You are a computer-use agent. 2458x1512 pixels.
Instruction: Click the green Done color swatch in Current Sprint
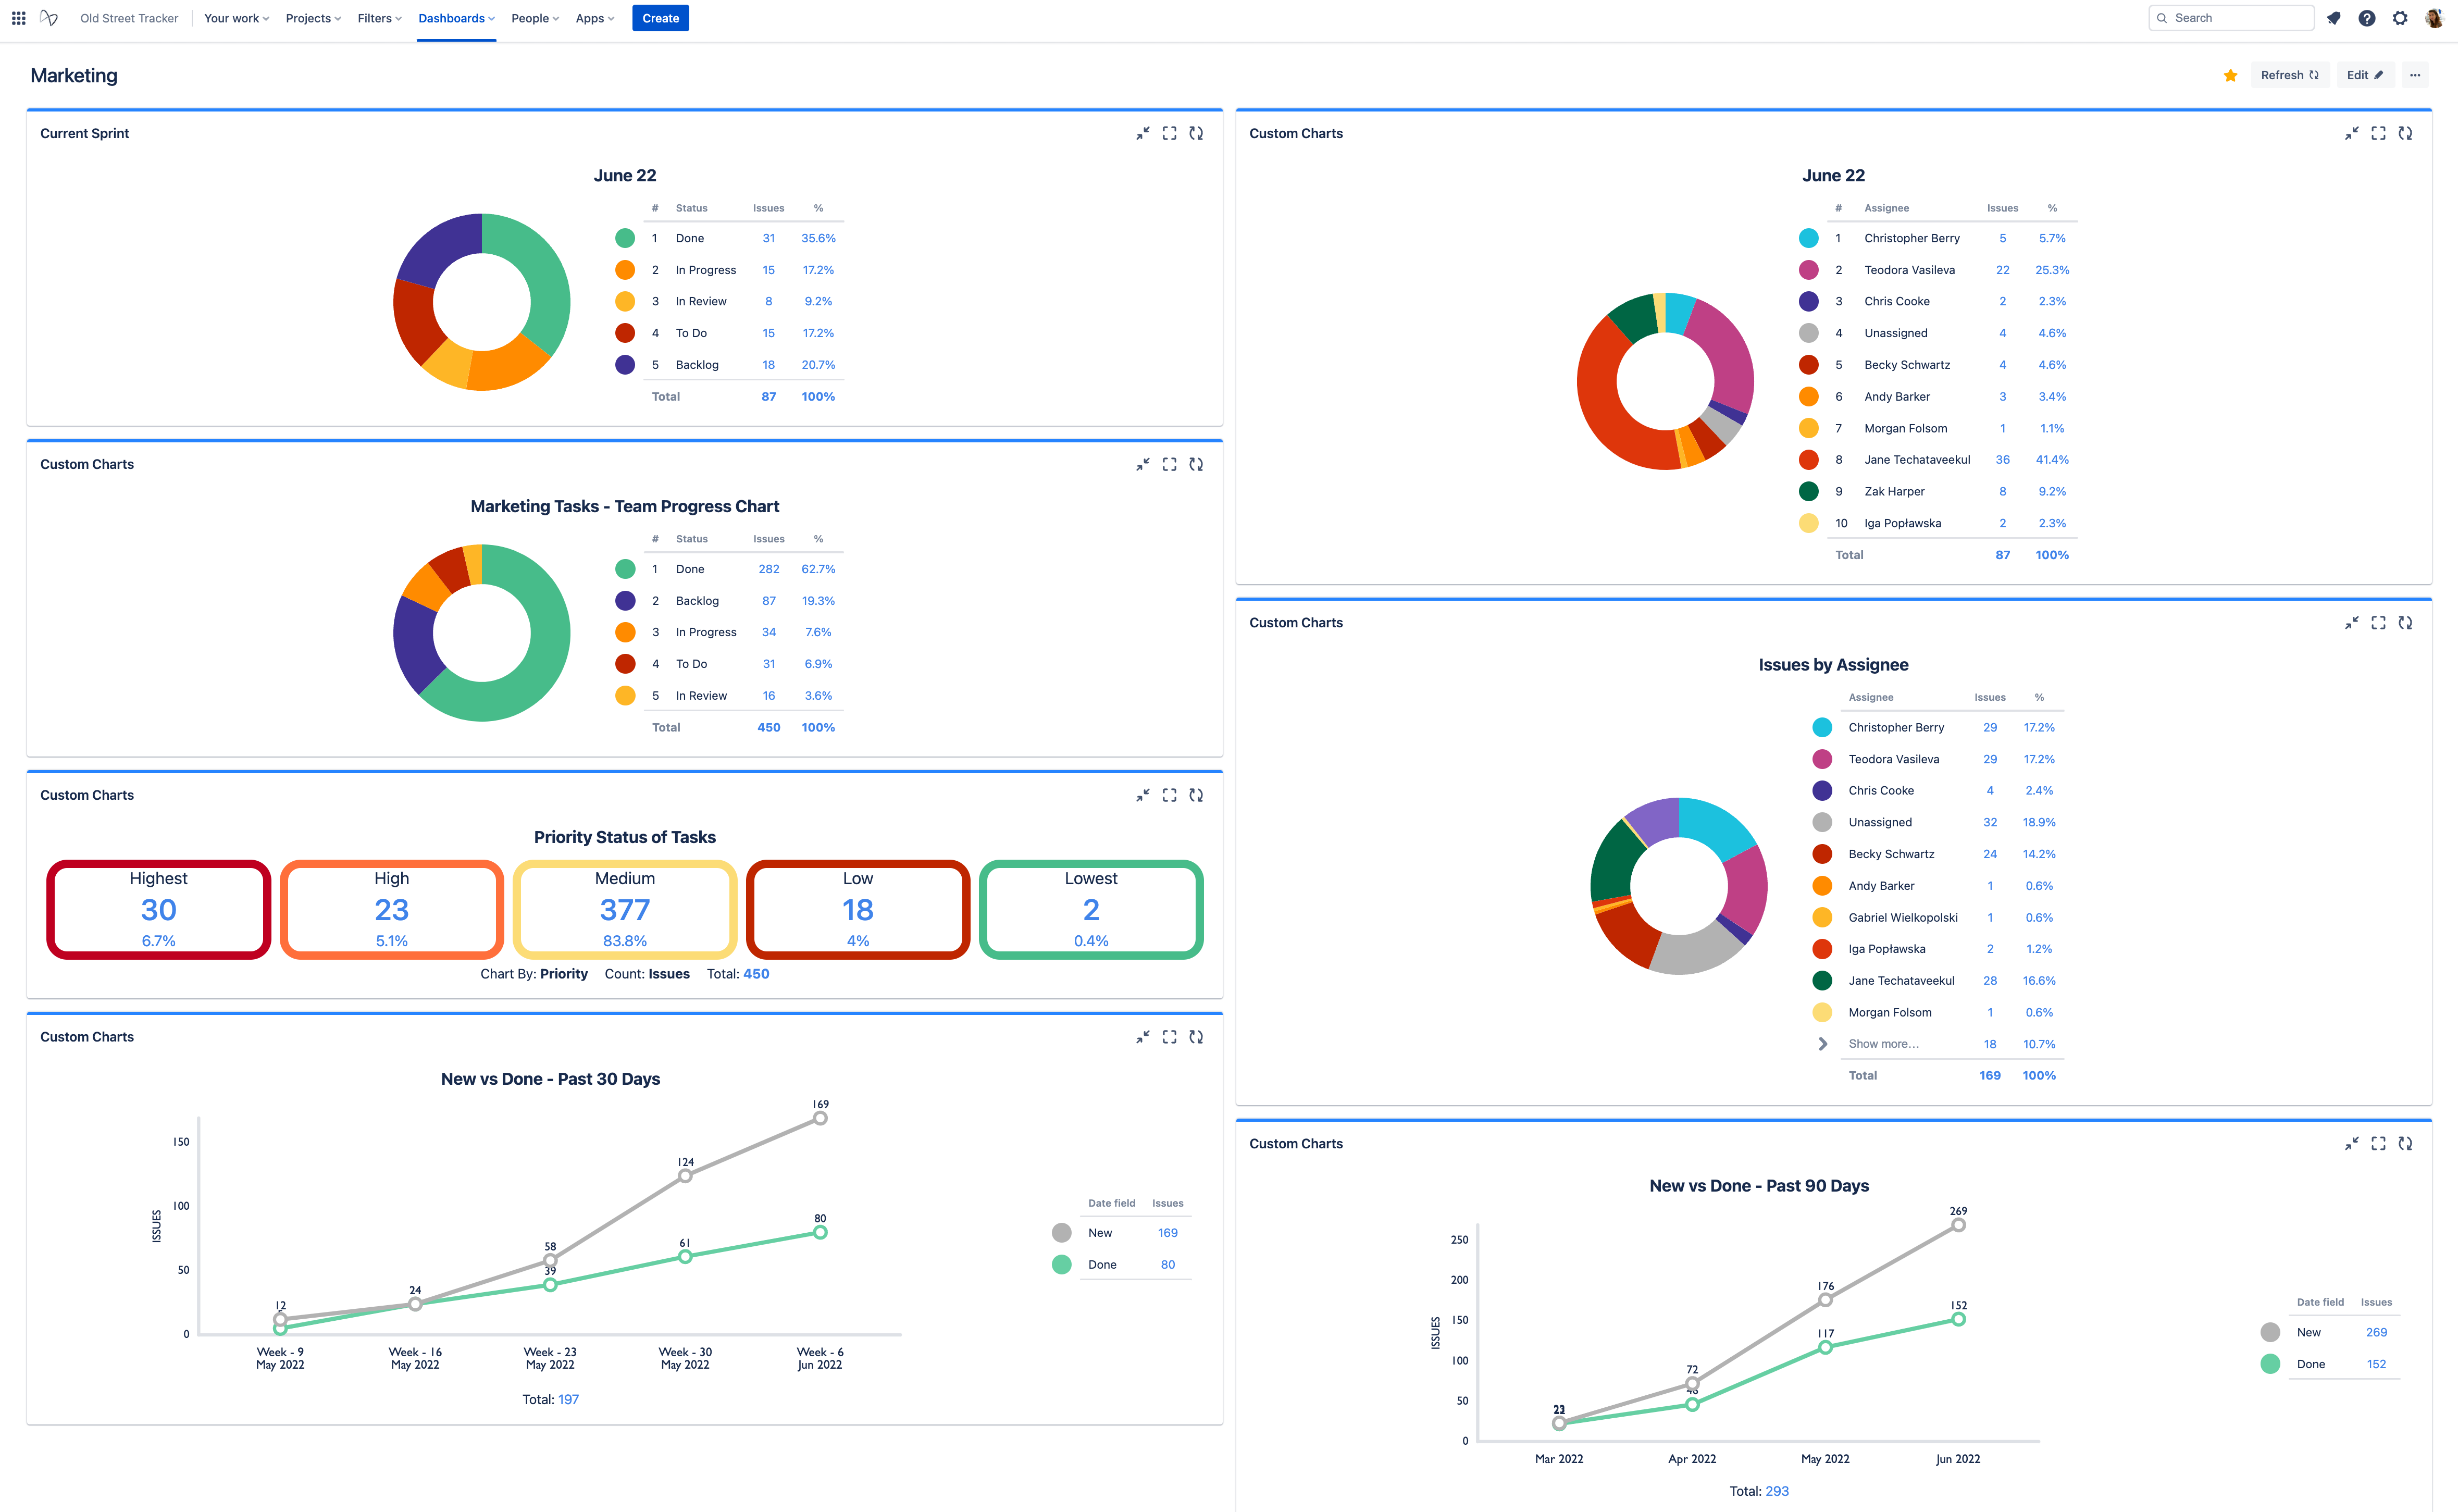pos(625,238)
